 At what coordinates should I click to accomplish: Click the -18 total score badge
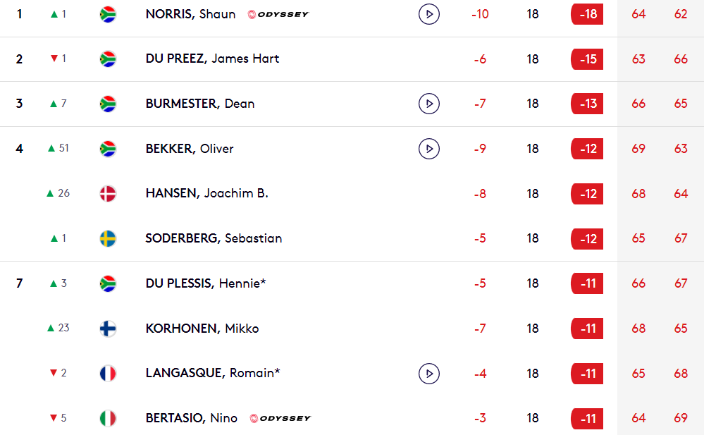click(587, 14)
